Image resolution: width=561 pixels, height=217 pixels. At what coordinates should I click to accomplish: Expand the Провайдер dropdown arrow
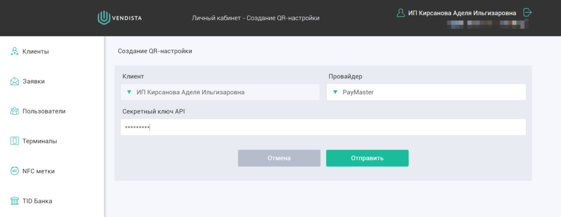[335, 93]
